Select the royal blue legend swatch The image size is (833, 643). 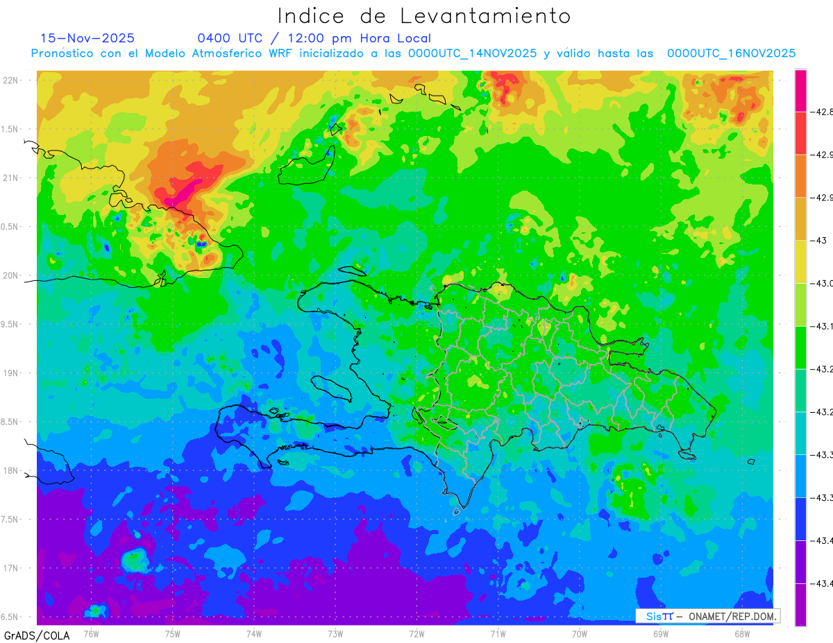(x=800, y=519)
